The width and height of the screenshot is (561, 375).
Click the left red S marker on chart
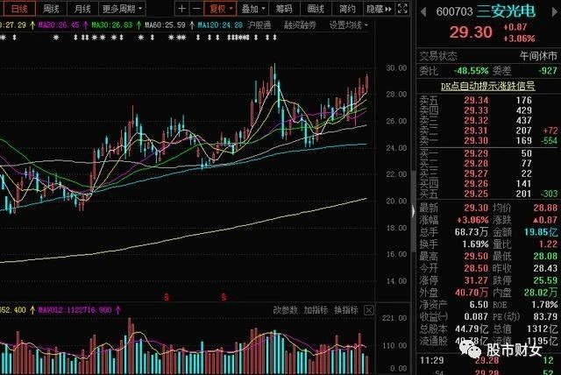pyautogui.click(x=167, y=297)
